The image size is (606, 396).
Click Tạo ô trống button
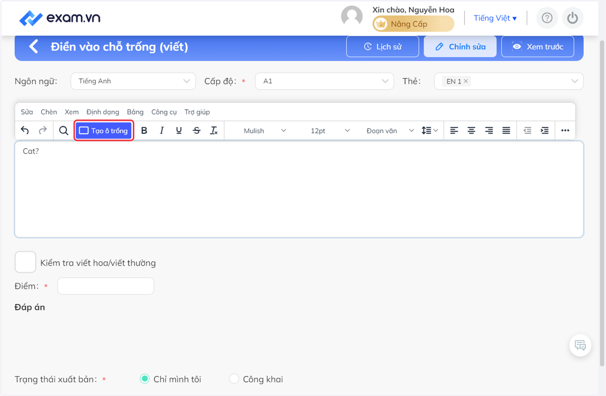point(104,130)
